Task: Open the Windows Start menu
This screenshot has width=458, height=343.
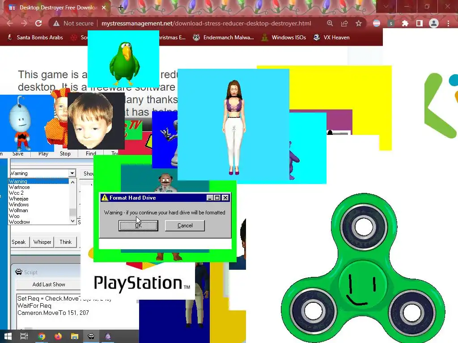Action: point(8,336)
